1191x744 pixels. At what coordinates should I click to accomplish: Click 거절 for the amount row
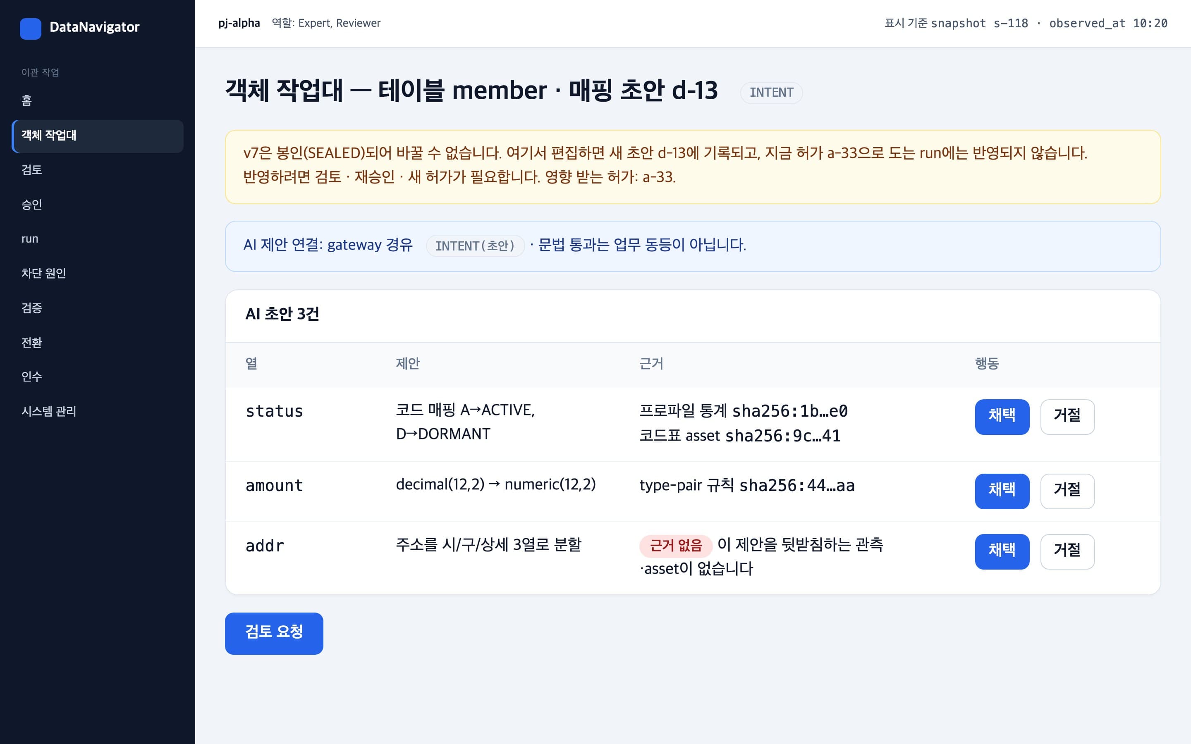coord(1067,491)
